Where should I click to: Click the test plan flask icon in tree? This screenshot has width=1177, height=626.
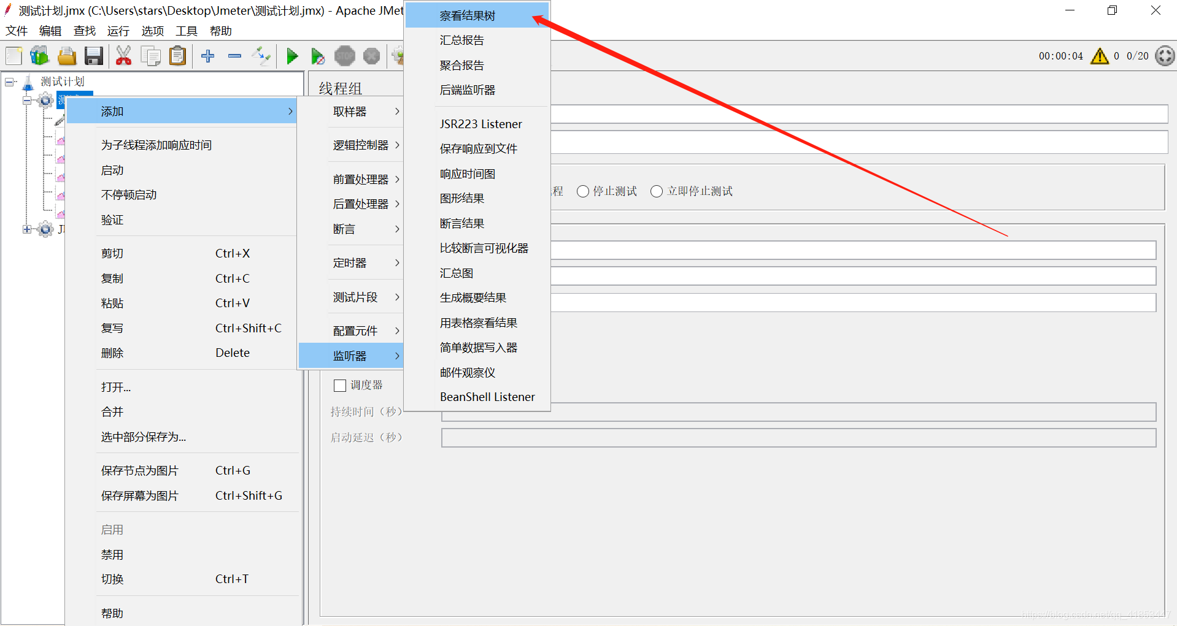coord(28,82)
